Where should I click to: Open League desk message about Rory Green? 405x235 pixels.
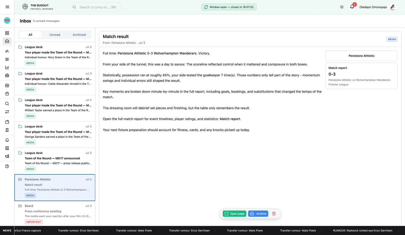(x=55, y=55)
